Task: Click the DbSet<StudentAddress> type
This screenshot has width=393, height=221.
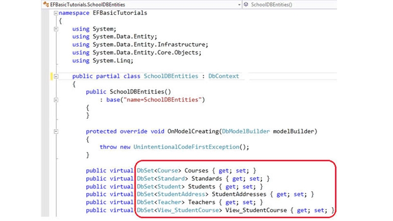Action: click(x=172, y=194)
